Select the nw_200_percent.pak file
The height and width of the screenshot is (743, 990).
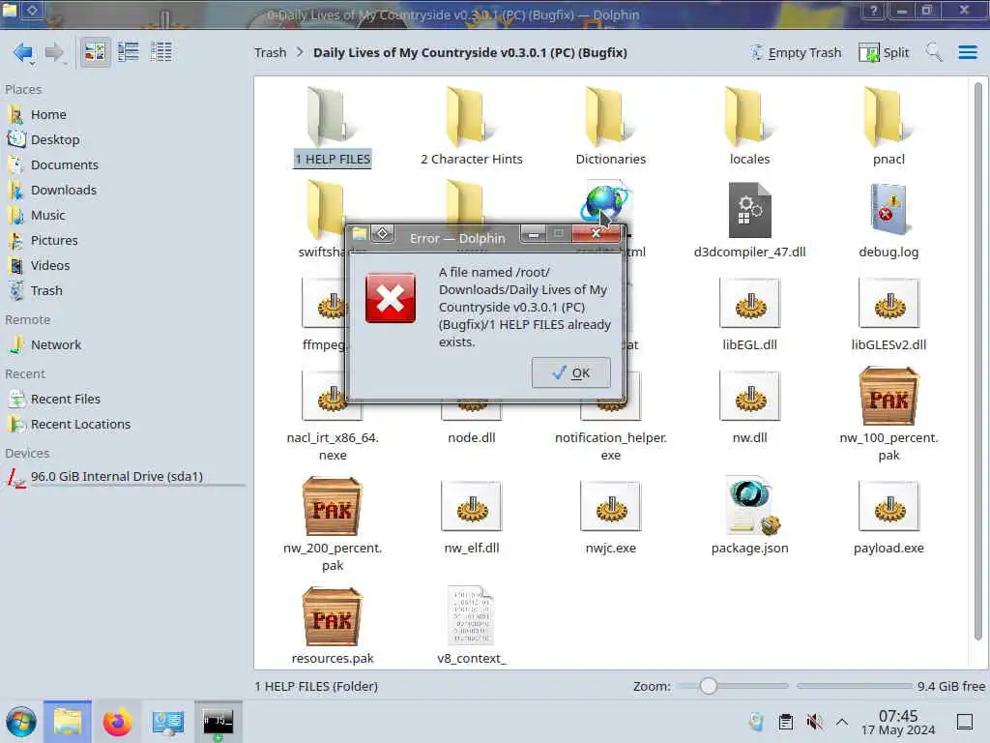pyautogui.click(x=333, y=524)
